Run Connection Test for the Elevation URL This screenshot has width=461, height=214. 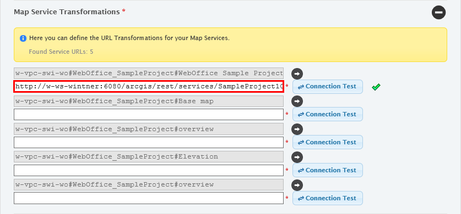pyautogui.click(x=328, y=170)
